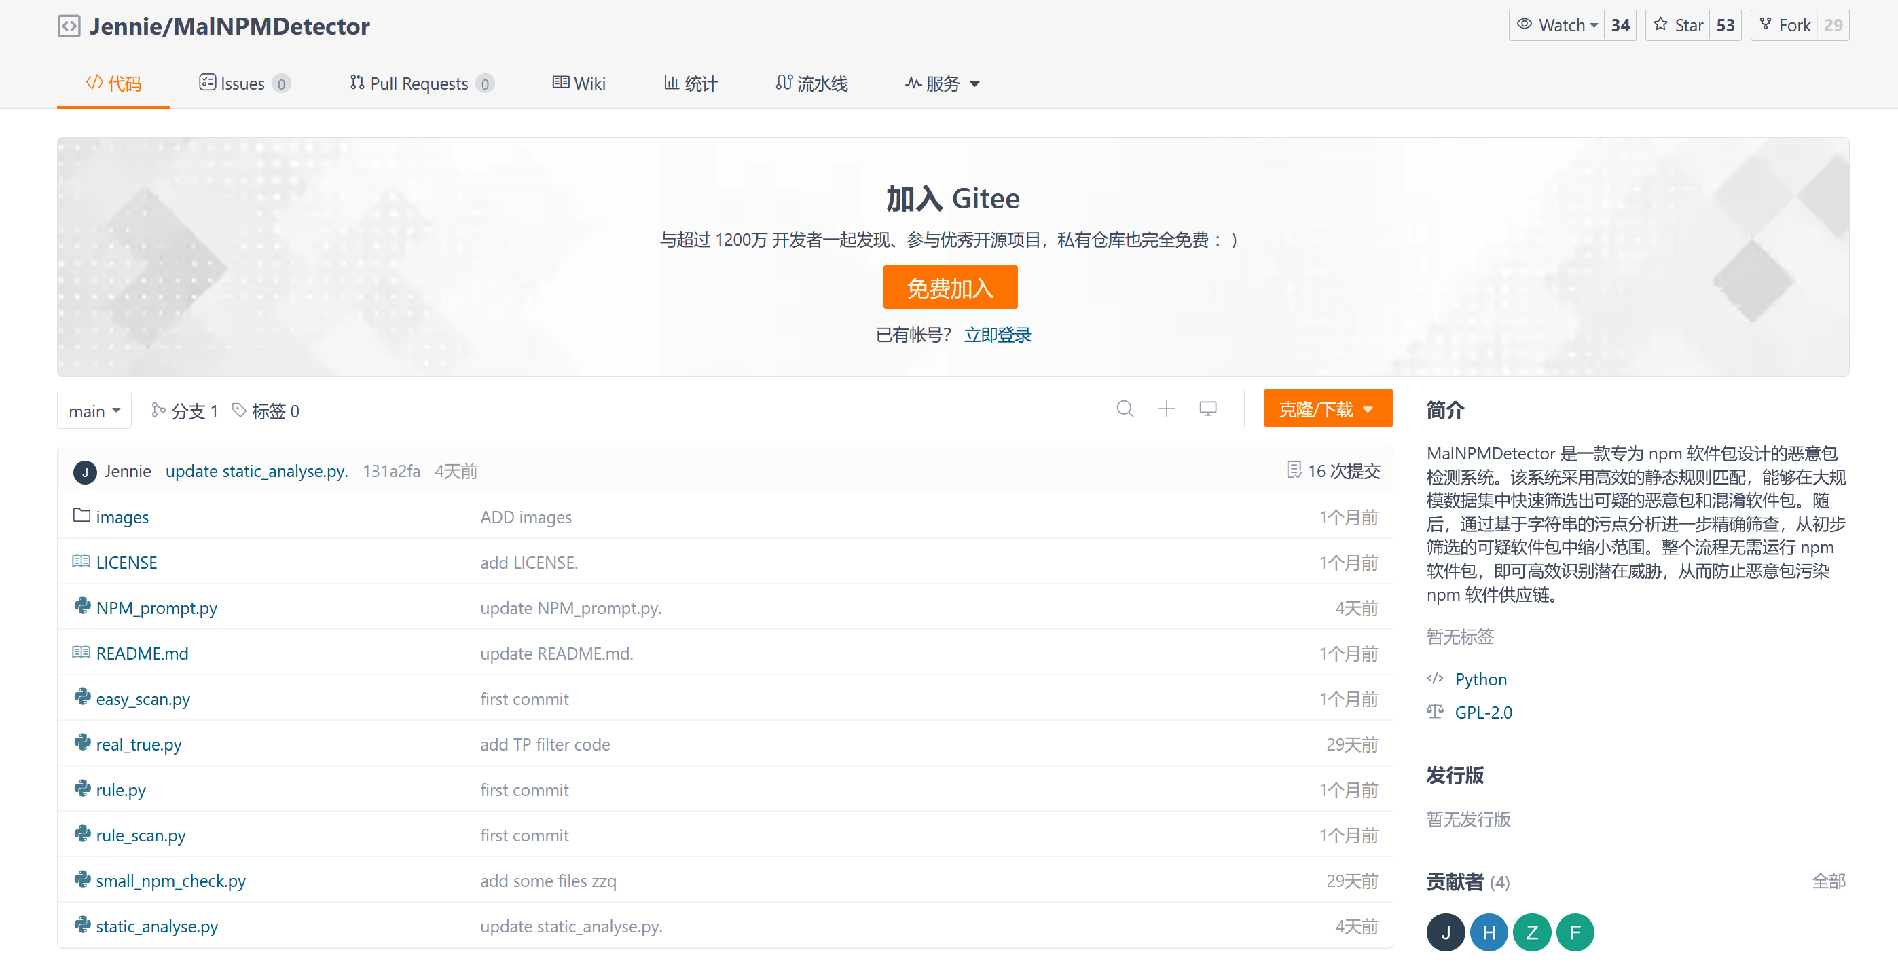
Task: Star the repository
Action: (x=1678, y=25)
